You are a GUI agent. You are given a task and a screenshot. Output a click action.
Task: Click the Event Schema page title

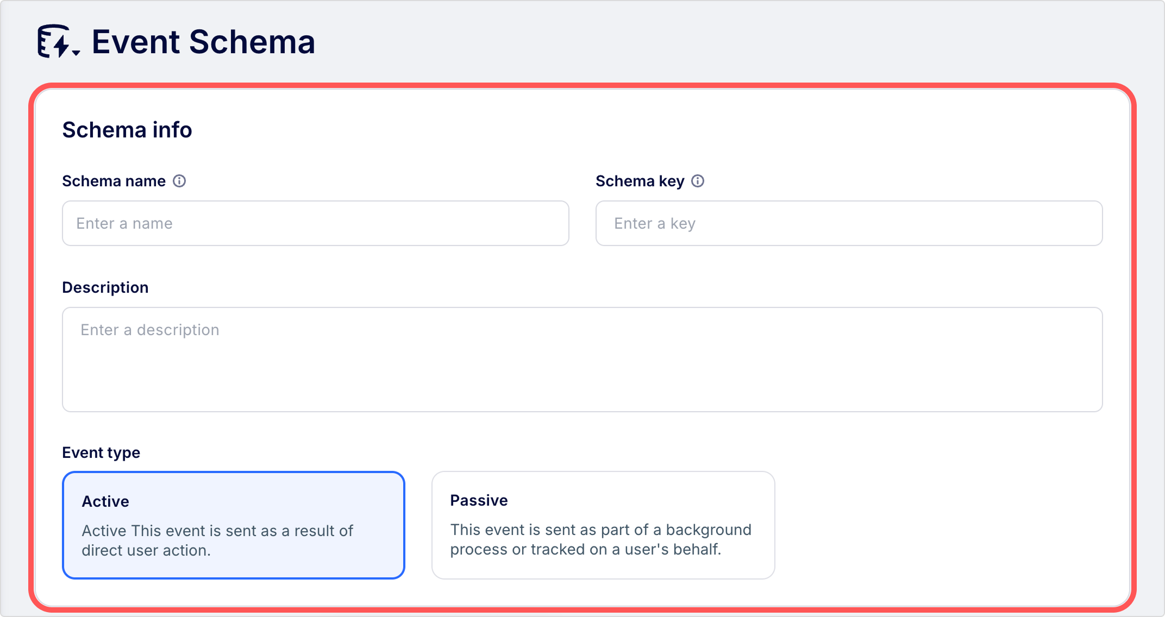[203, 42]
